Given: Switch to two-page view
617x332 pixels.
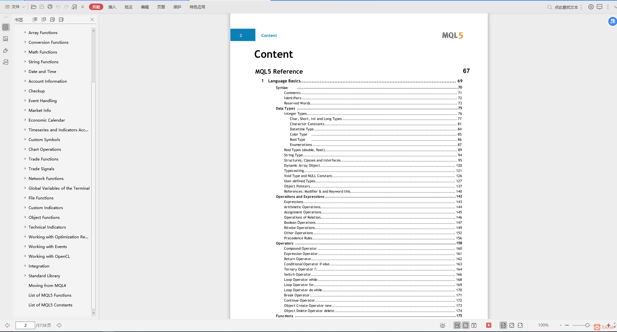Looking at the screenshot, I should coord(474,325).
